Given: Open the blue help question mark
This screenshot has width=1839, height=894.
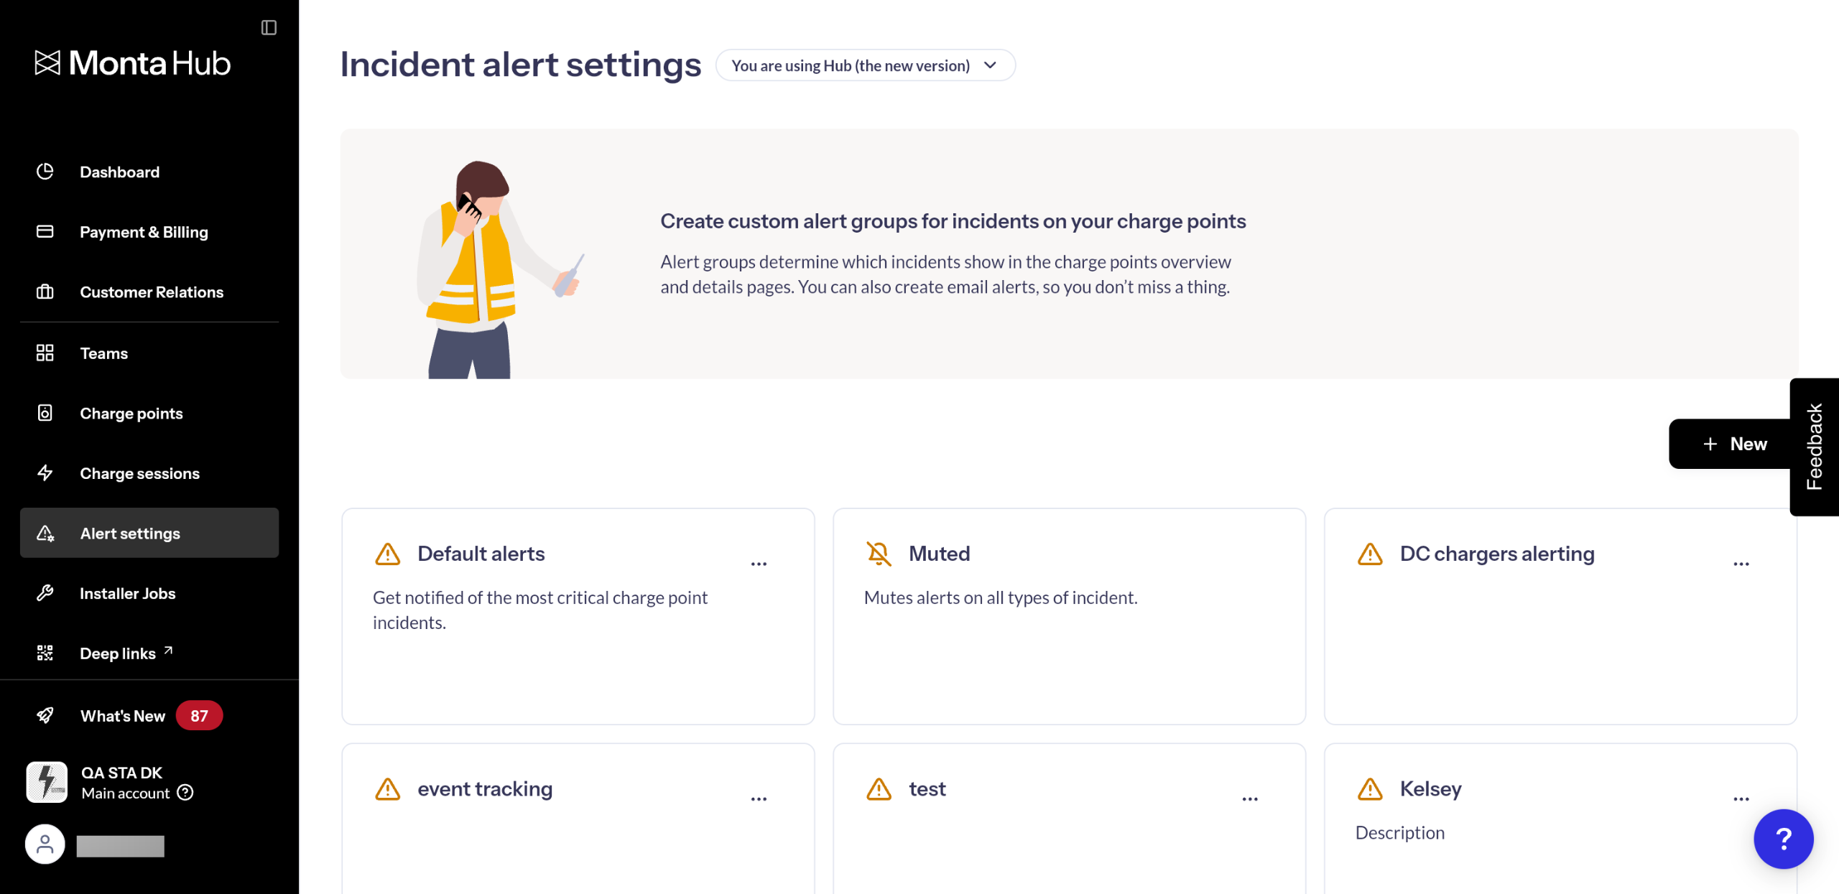Looking at the screenshot, I should (x=1783, y=838).
